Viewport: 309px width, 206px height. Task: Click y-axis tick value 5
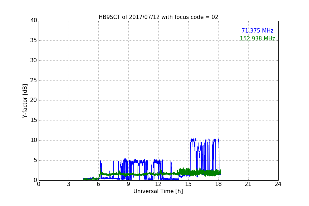pyautogui.click(x=35, y=160)
